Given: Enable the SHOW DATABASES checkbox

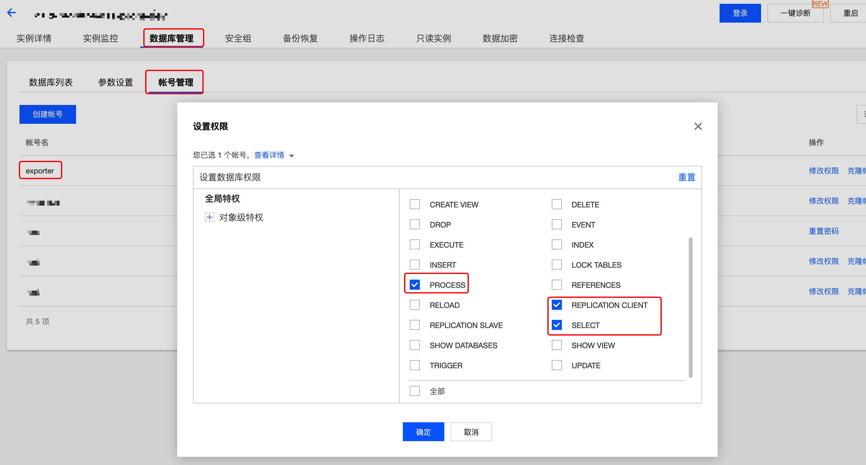Looking at the screenshot, I should pos(414,345).
